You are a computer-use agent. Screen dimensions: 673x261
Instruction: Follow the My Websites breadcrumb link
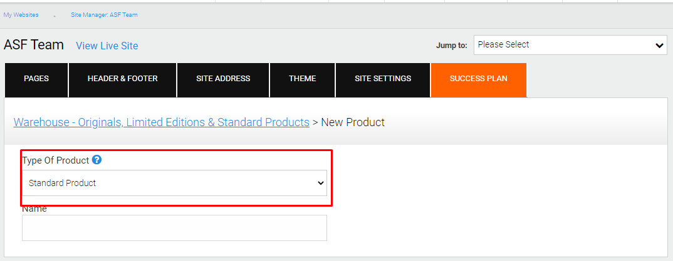(21, 15)
